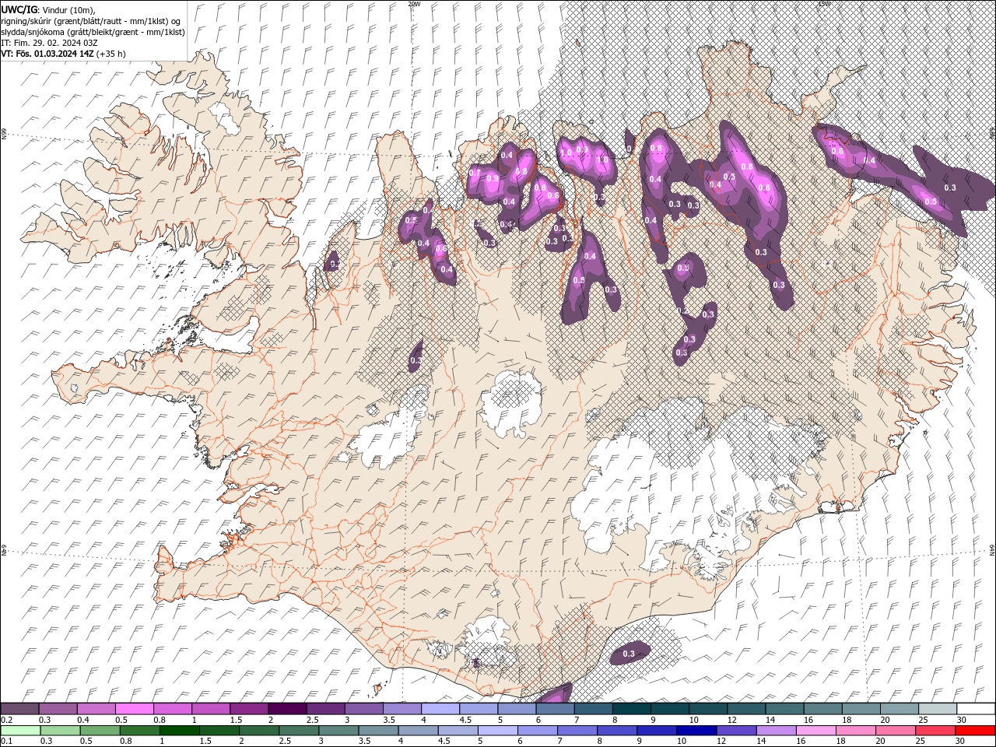Screen dimensions: 996x747
Task: Pick green swatch between 0.5 and 0.8
Action: 100,731
